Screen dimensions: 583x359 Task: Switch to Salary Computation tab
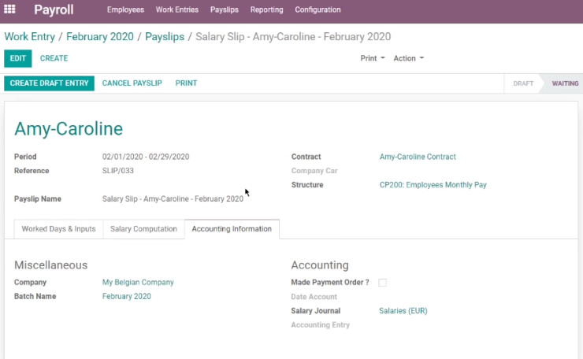point(143,229)
